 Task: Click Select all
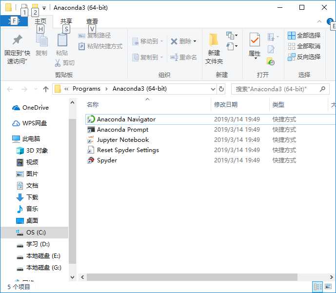pos(304,35)
